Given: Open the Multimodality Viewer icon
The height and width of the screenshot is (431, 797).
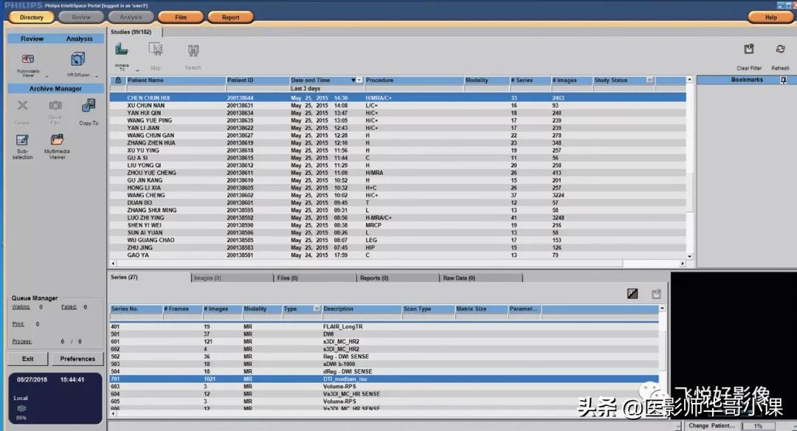Looking at the screenshot, I should (28, 59).
